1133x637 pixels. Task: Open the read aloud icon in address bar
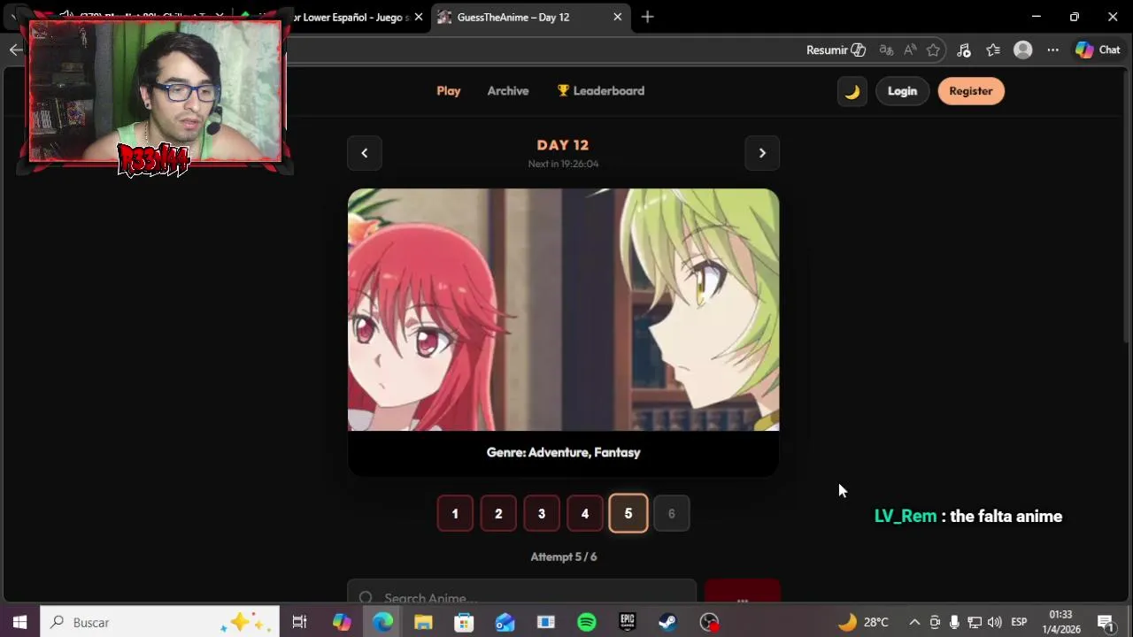910,50
